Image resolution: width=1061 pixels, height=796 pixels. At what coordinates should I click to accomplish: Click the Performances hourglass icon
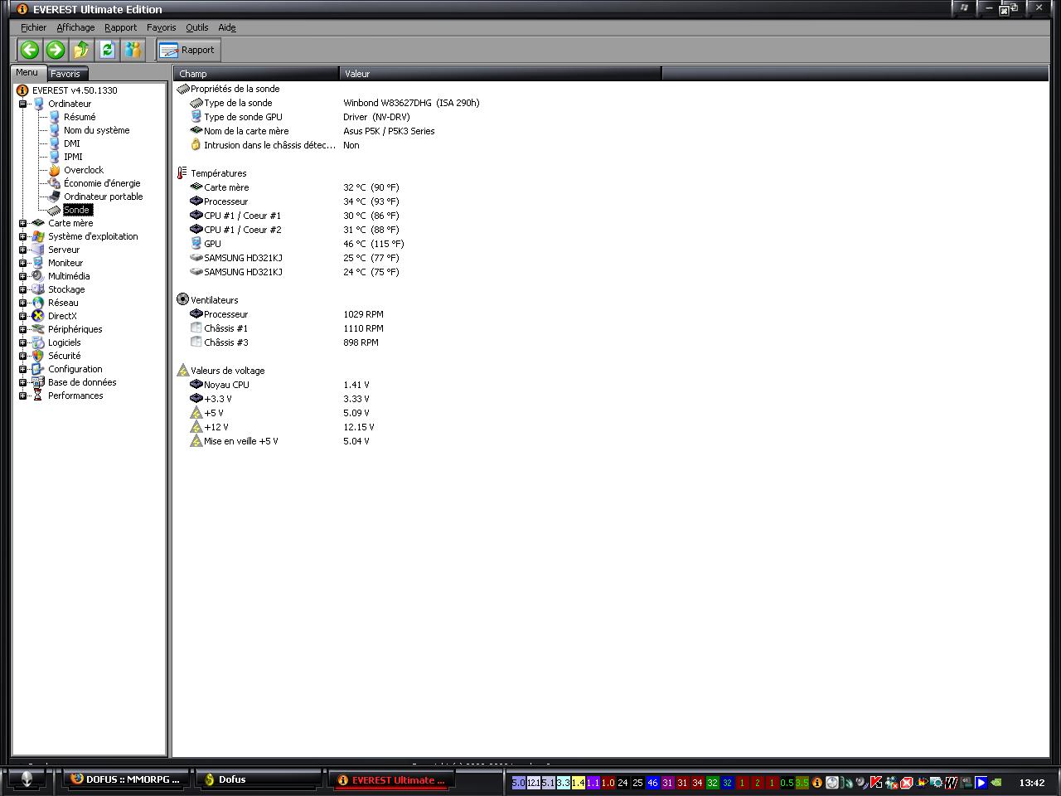click(x=38, y=396)
